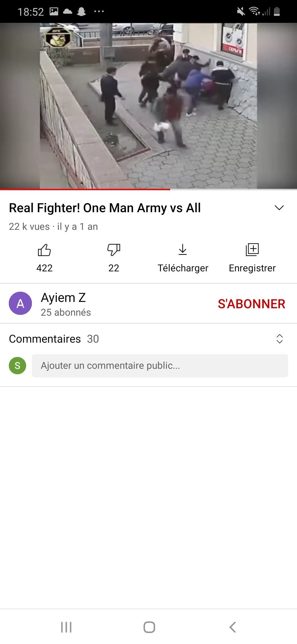Viewport: 297px width, 644px height.
Task: Tap the Enregistrer save-to-playlist icon
Action: click(252, 250)
